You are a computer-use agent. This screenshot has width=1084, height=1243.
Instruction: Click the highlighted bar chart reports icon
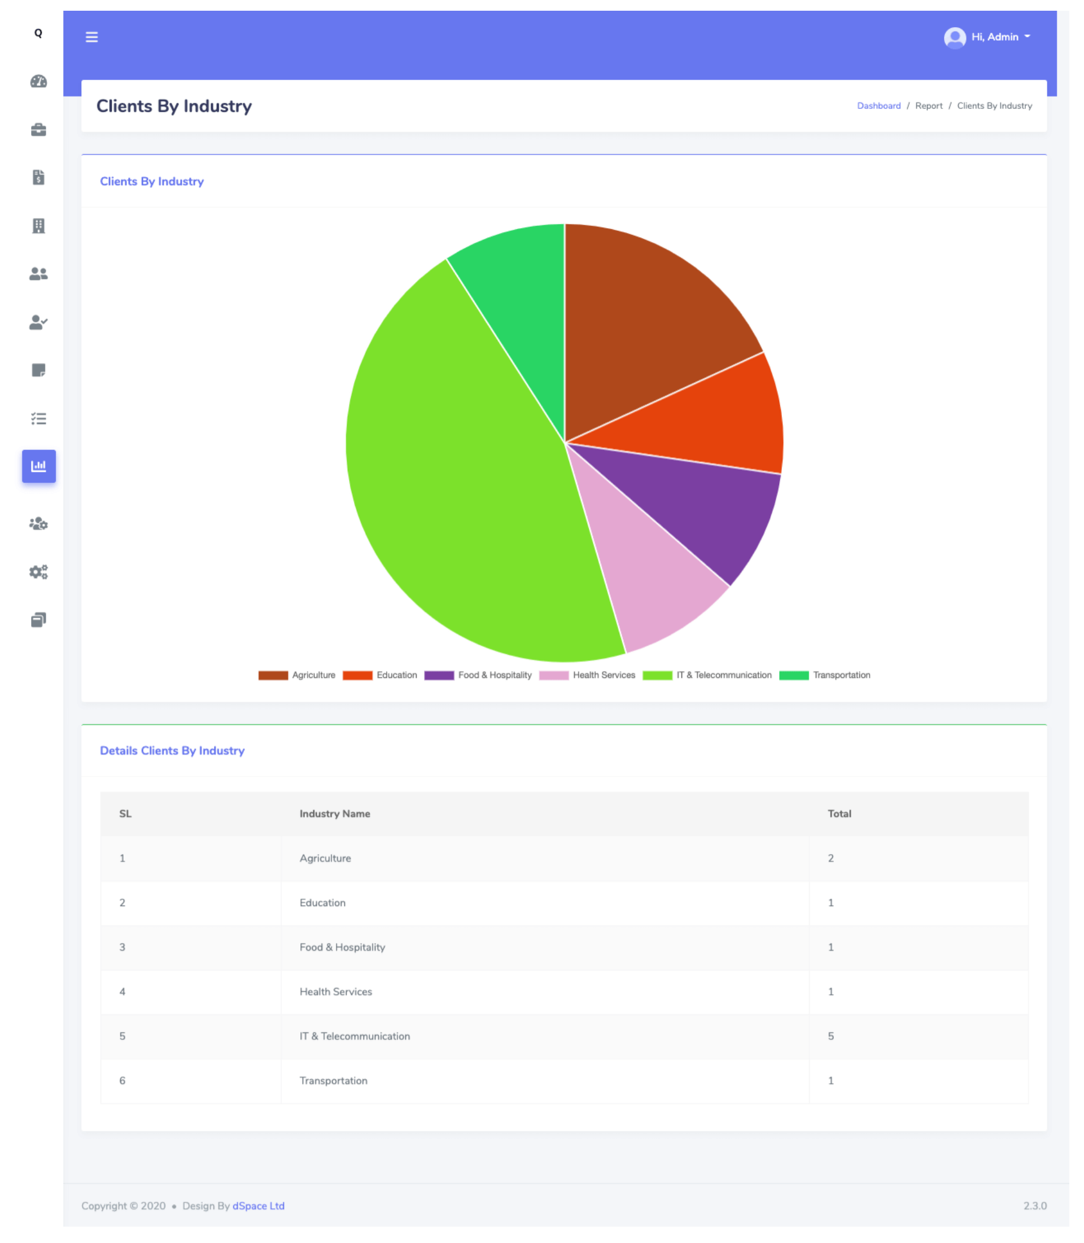39,467
